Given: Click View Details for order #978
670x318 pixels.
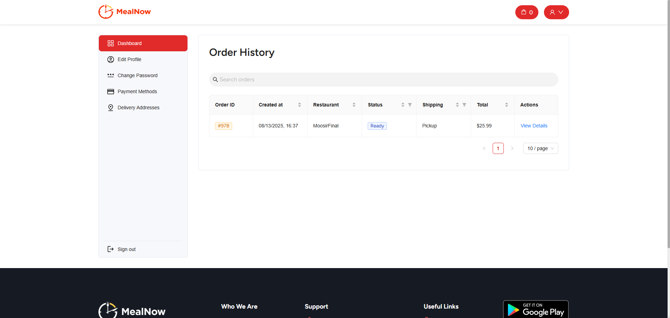Looking at the screenshot, I should [x=533, y=126].
